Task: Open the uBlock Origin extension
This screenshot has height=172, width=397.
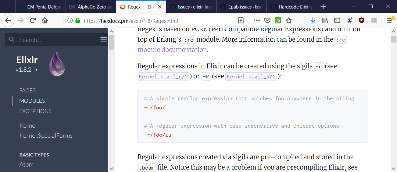Action: point(362,21)
